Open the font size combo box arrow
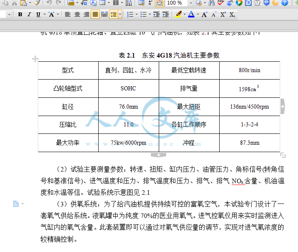Image resolution: width=298 pixels, height=252 pixels. coord(9,15)
